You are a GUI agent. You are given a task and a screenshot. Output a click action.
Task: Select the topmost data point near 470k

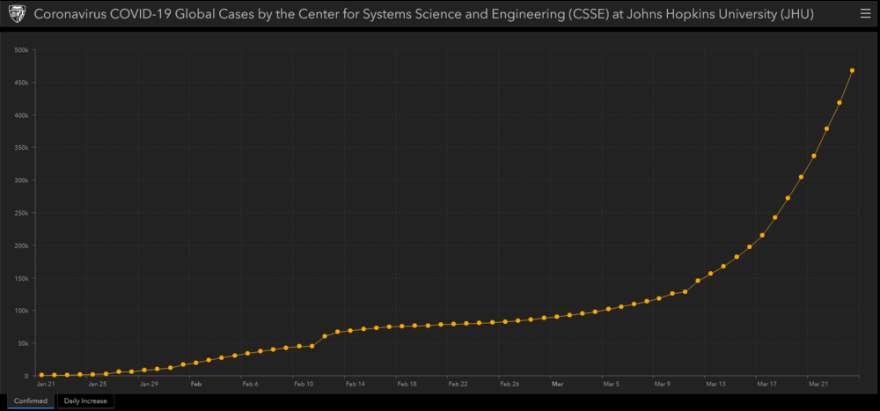[x=852, y=70]
